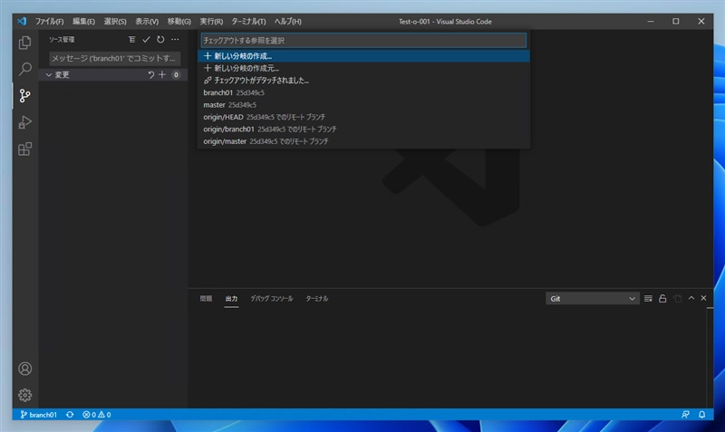
Task: Open the Search view in activity bar
Action: point(25,70)
